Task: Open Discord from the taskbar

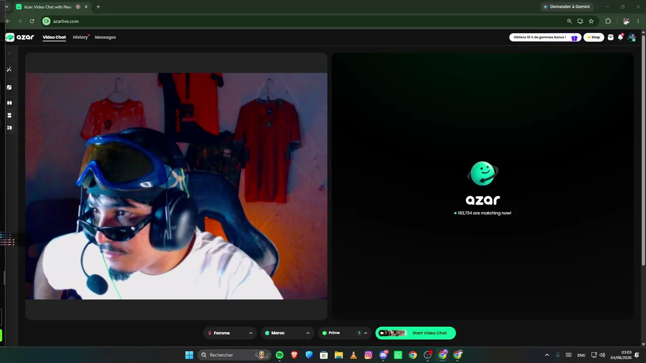Action: [383, 355]
